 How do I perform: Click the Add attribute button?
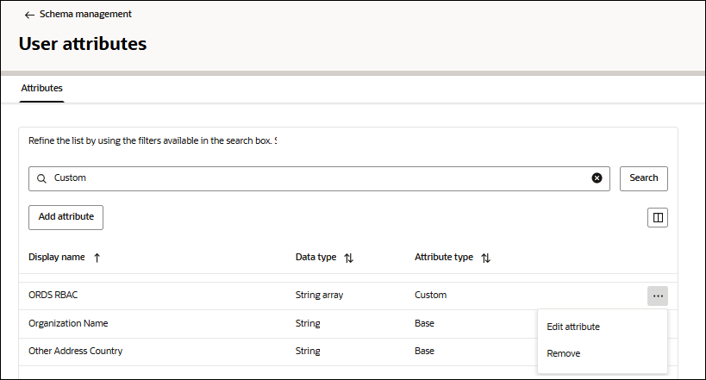click(66, 217)
